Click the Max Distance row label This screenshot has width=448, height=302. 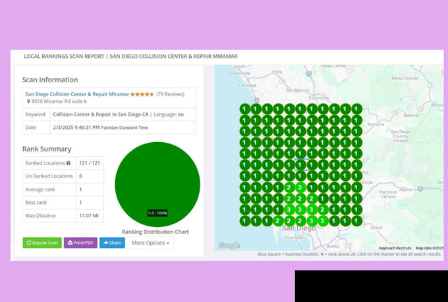point(40,216)
